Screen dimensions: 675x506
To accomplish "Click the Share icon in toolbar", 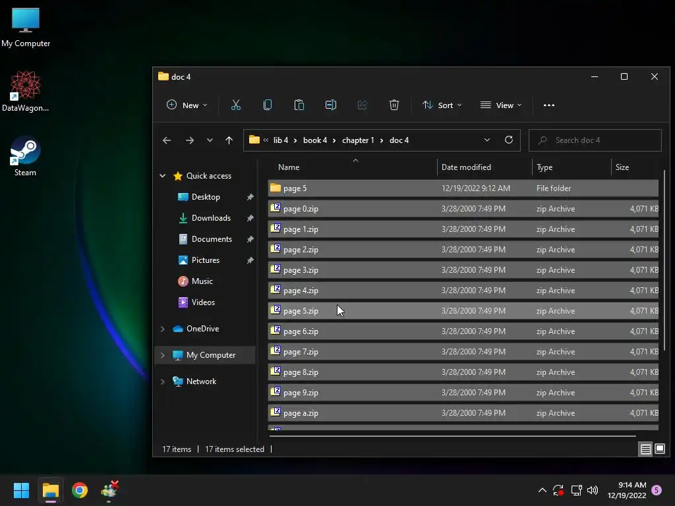I will click(x=363, y=105).
